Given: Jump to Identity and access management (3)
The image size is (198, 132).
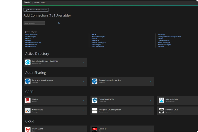Looking at the screenshot, I should click(169, 37).
